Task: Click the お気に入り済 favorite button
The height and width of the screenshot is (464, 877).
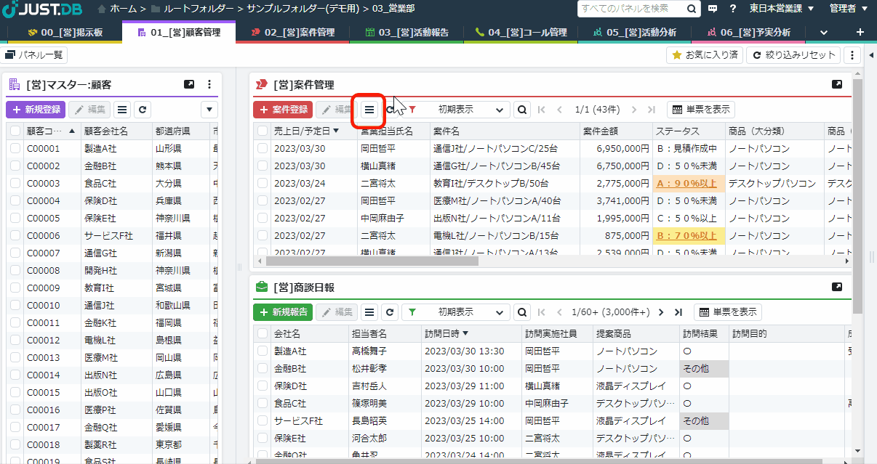Action: pos(704,54)
